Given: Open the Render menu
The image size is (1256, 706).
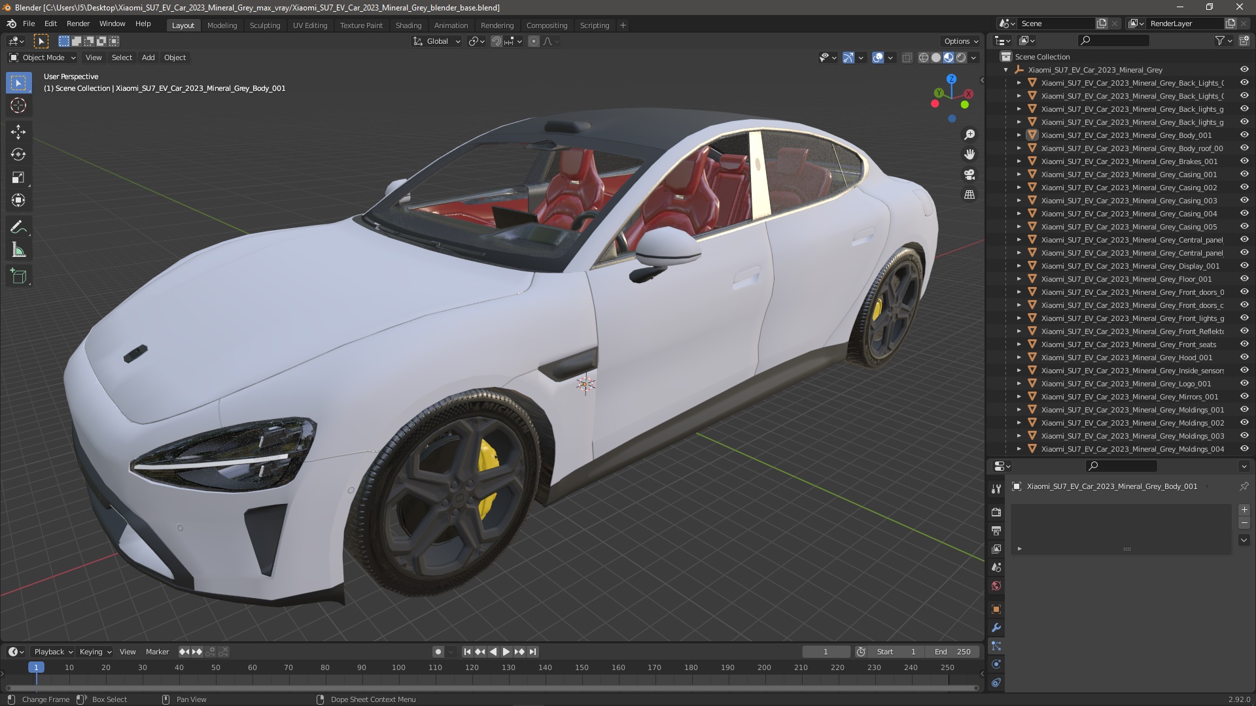Looking at the screenshot, I should click(x=78, y=24).
